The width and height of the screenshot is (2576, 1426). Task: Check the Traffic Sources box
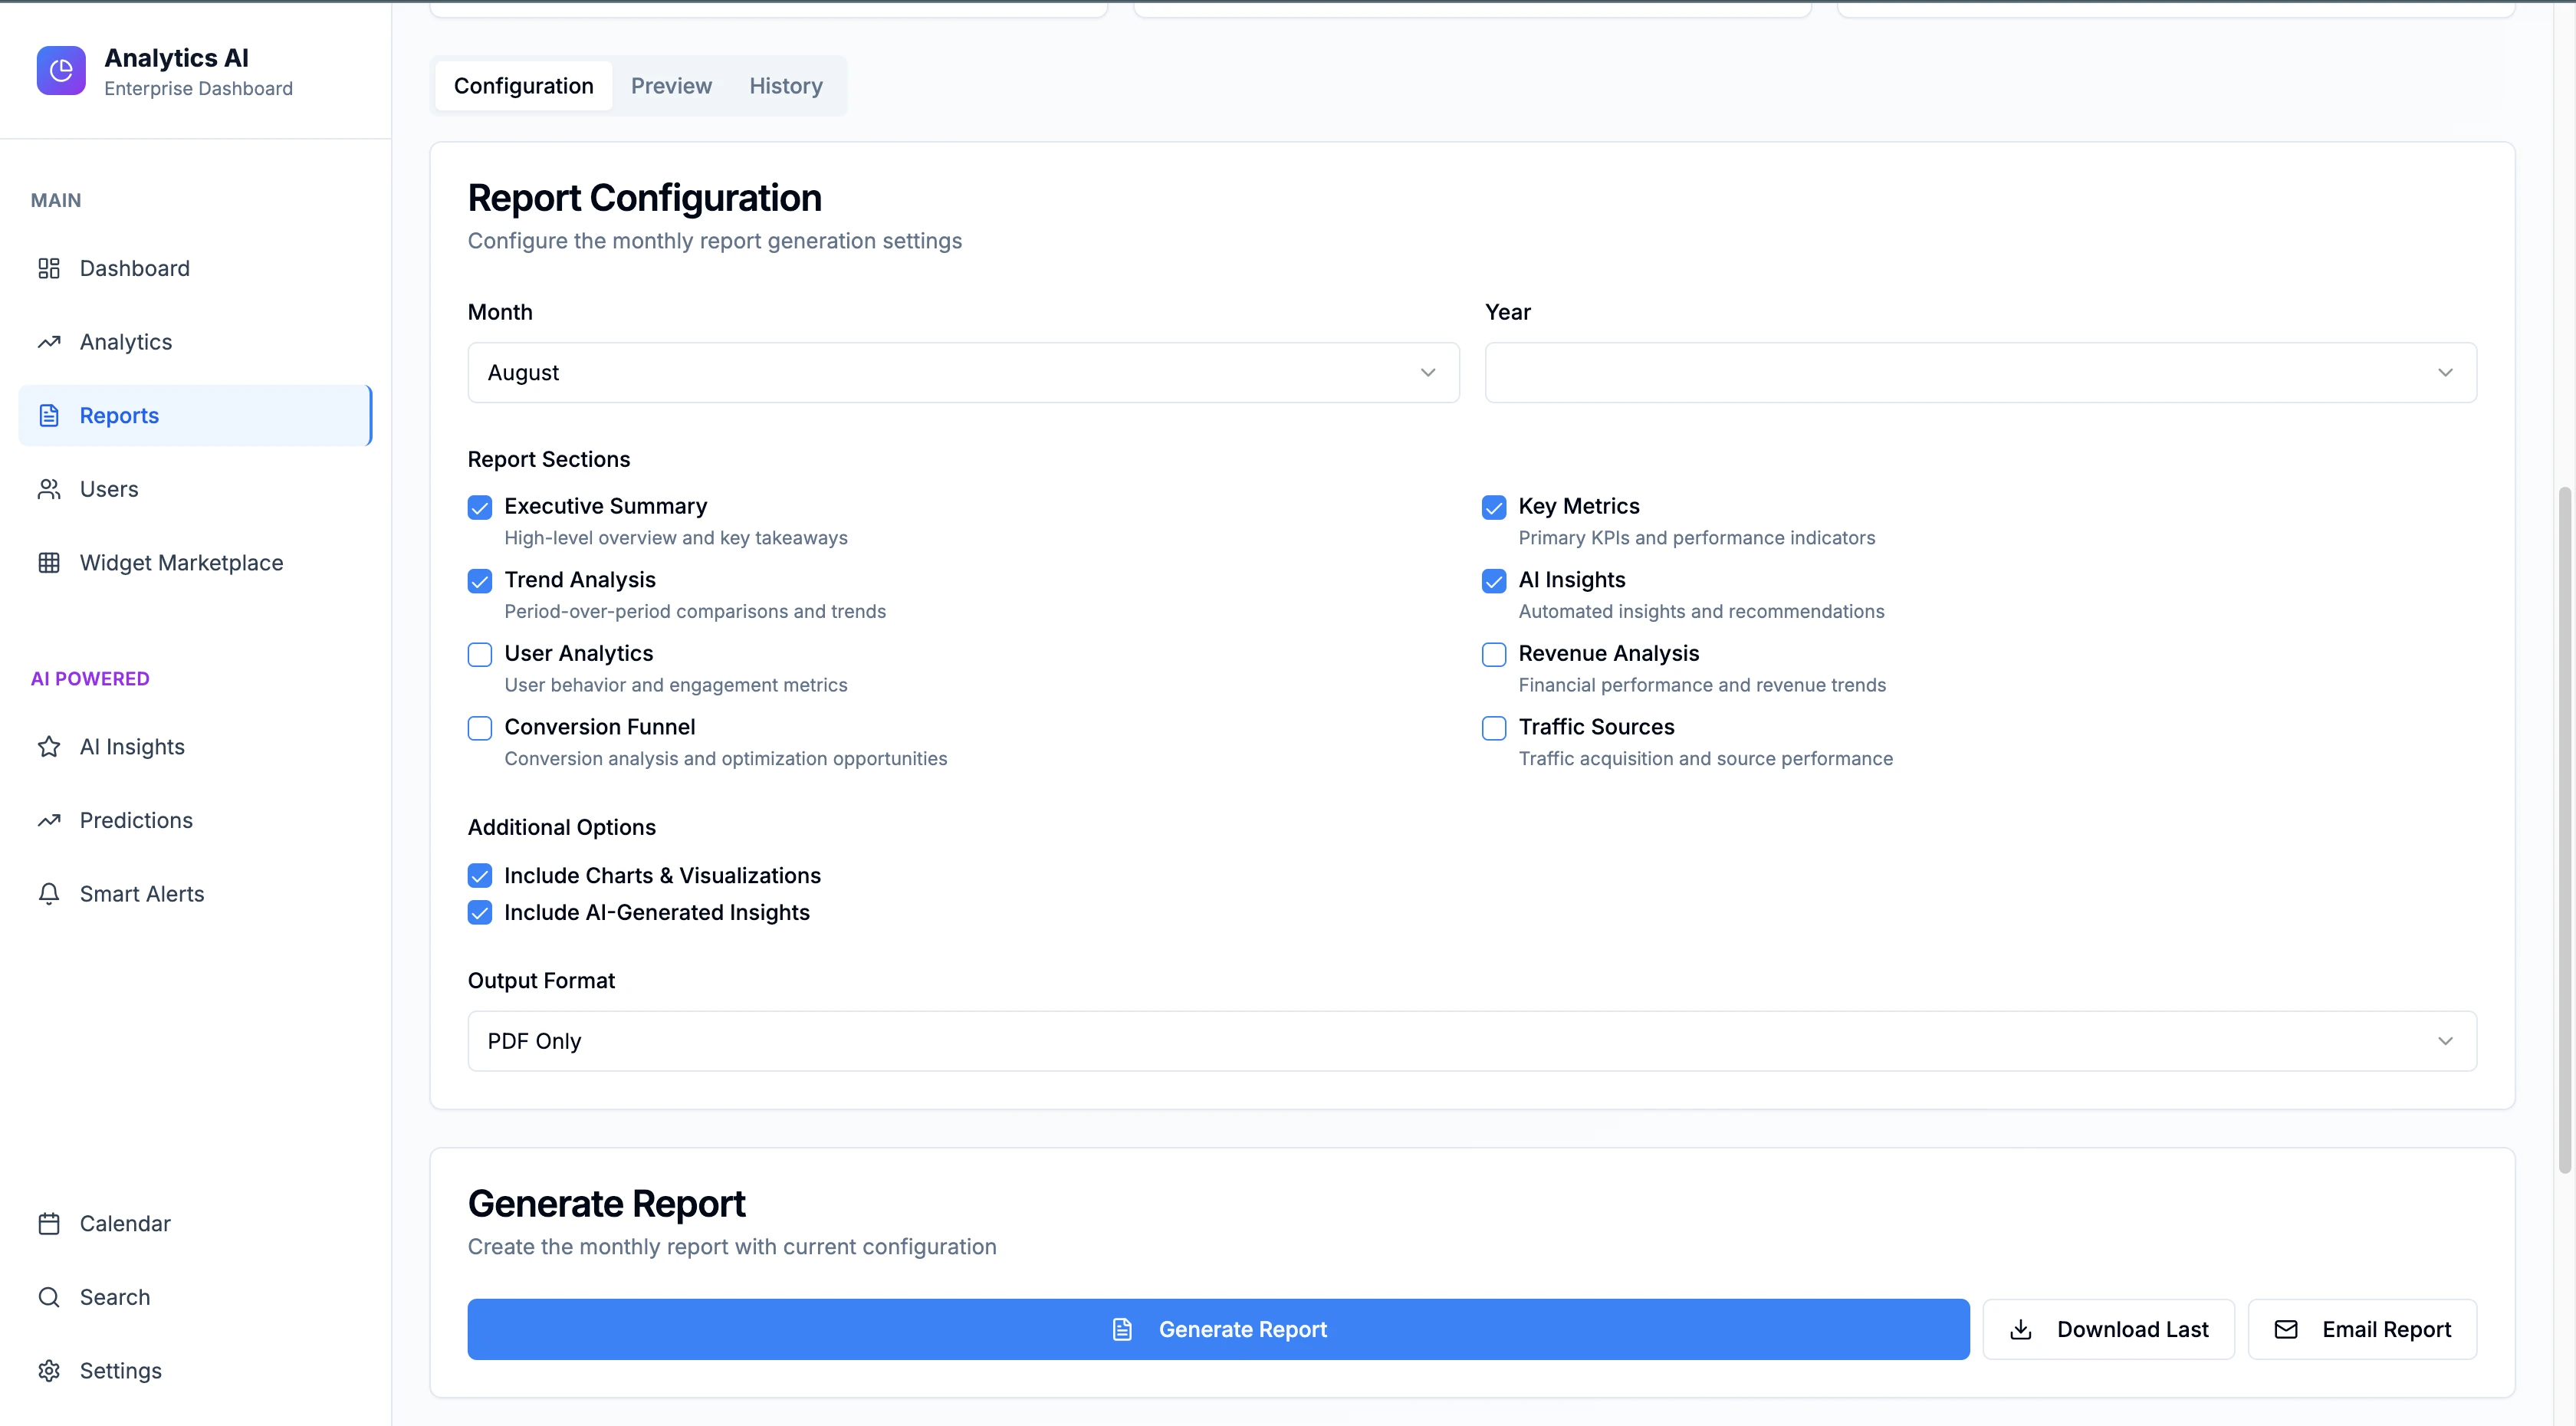(1494, 728)
